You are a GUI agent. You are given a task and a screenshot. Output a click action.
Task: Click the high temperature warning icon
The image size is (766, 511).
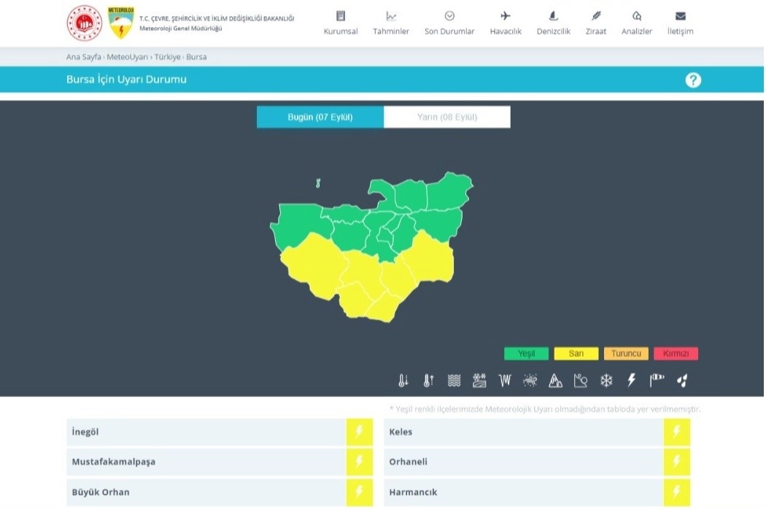tap(428, 380)
